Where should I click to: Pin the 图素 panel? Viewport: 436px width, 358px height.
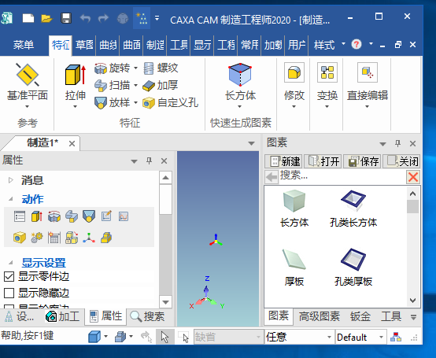coord(397,143)
